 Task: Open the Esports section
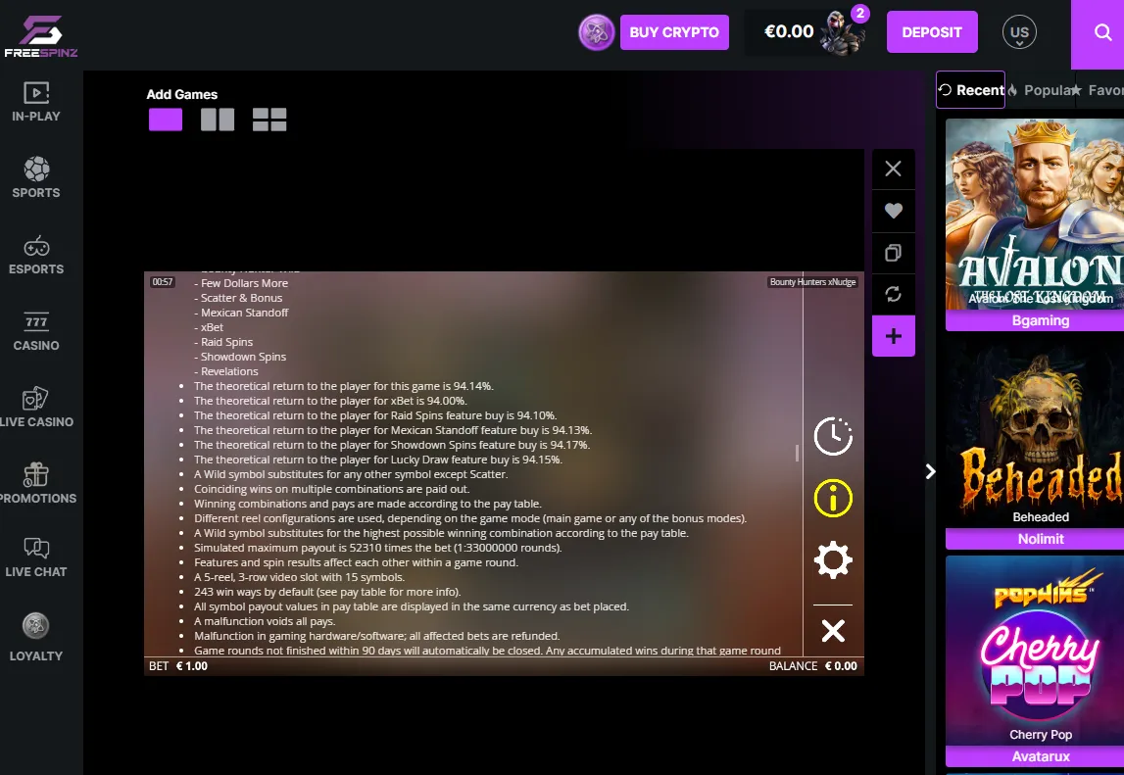[36, 255]
